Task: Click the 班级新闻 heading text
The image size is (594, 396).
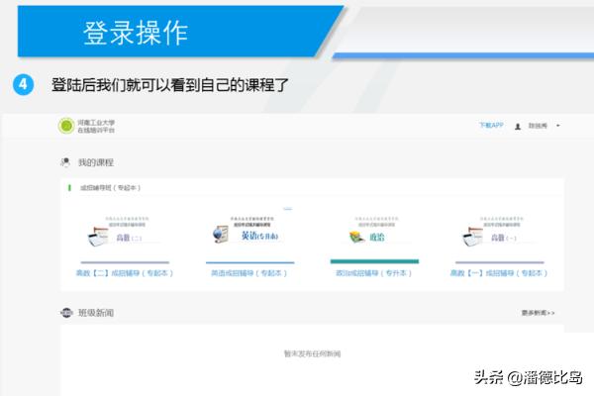Action: 96,313
